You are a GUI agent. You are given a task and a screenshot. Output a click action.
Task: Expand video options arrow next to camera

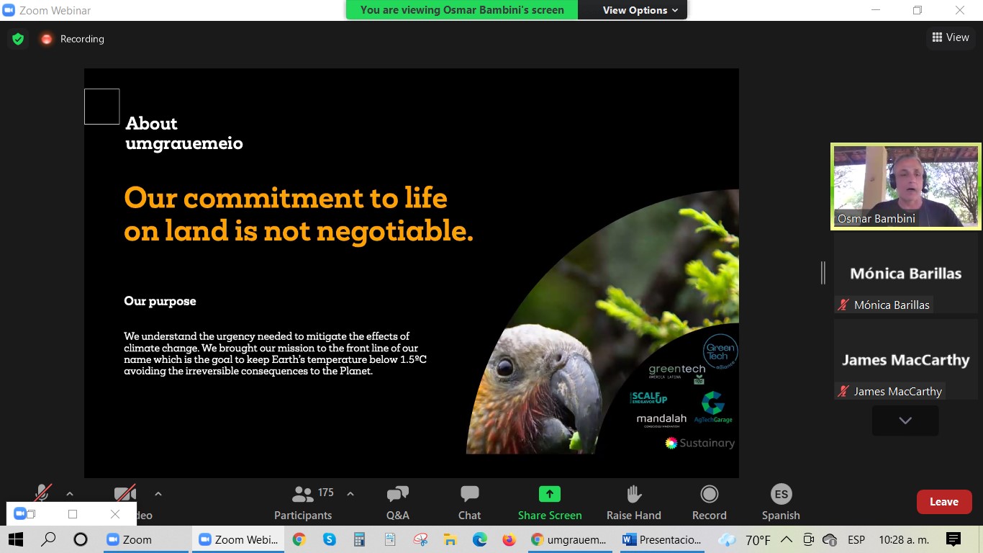point(158,494)
